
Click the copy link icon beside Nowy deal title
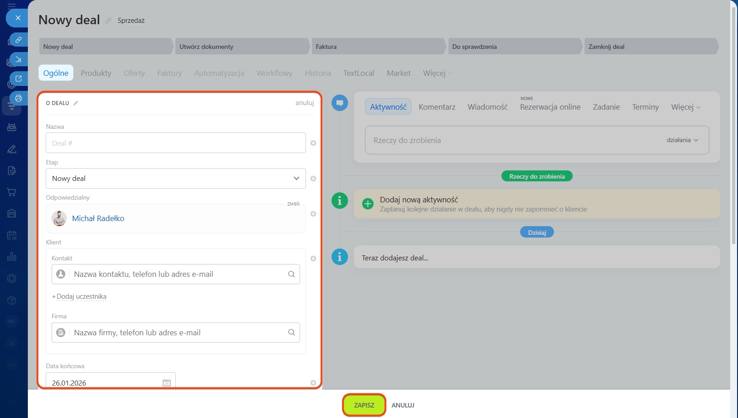pyautogui.click(x=108, y=21)
